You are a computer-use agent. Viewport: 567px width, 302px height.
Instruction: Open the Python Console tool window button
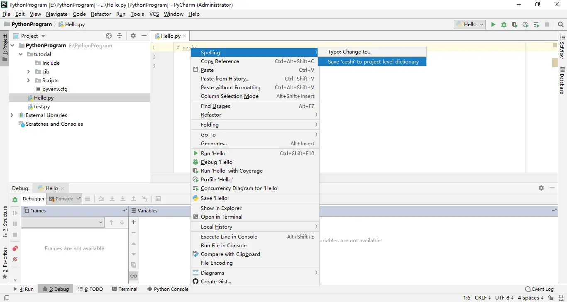click(x=167, y=289)
